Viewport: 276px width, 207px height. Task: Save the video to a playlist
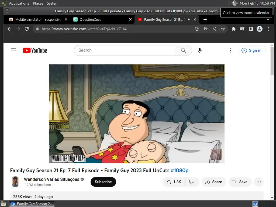[240, 182]
